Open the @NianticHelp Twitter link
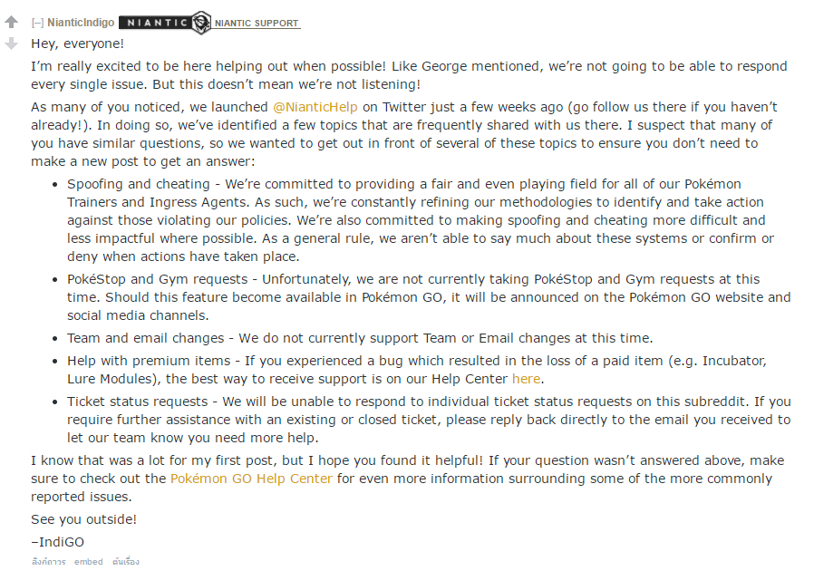 (x=315, y=107)
